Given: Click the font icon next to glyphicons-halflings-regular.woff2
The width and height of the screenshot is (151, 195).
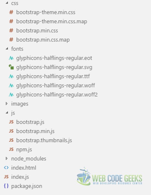Looking at the screenshot, I should [11, 95].
